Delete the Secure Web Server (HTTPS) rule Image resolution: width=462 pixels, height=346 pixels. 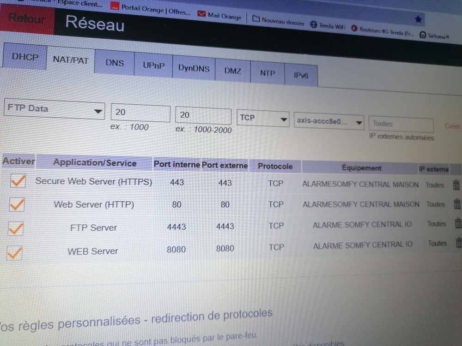click(x=456, y=185)
